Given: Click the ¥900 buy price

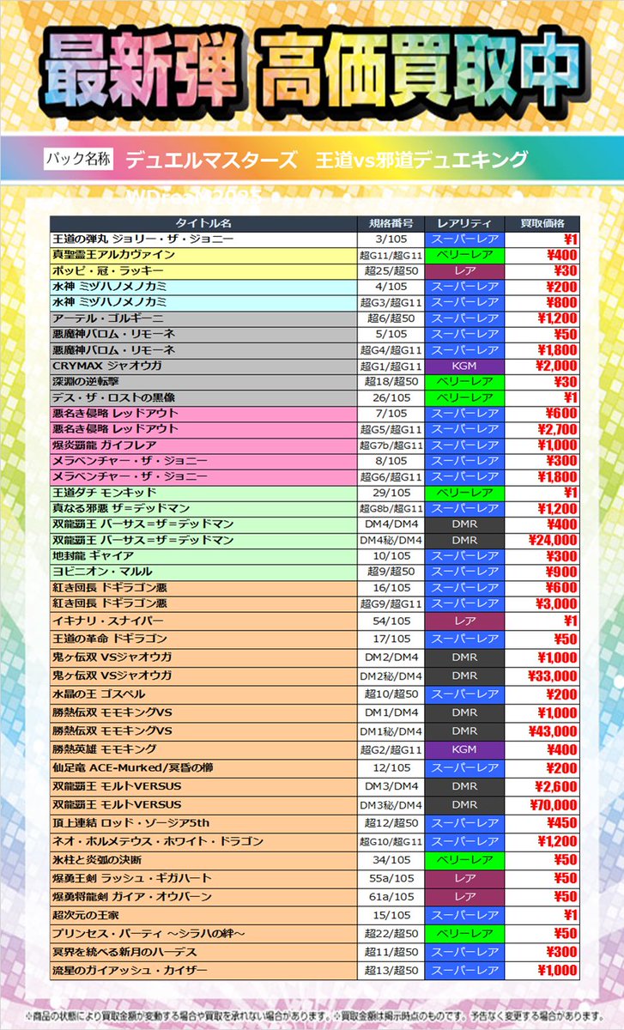Looking at the screenshot, I should click(x=561, y=572).
